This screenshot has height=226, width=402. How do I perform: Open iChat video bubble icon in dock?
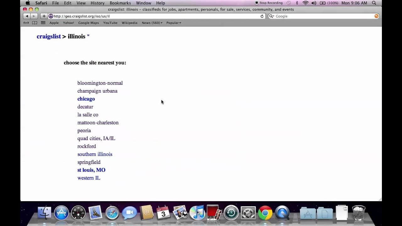pyautogui.click(x=129, y=213)
